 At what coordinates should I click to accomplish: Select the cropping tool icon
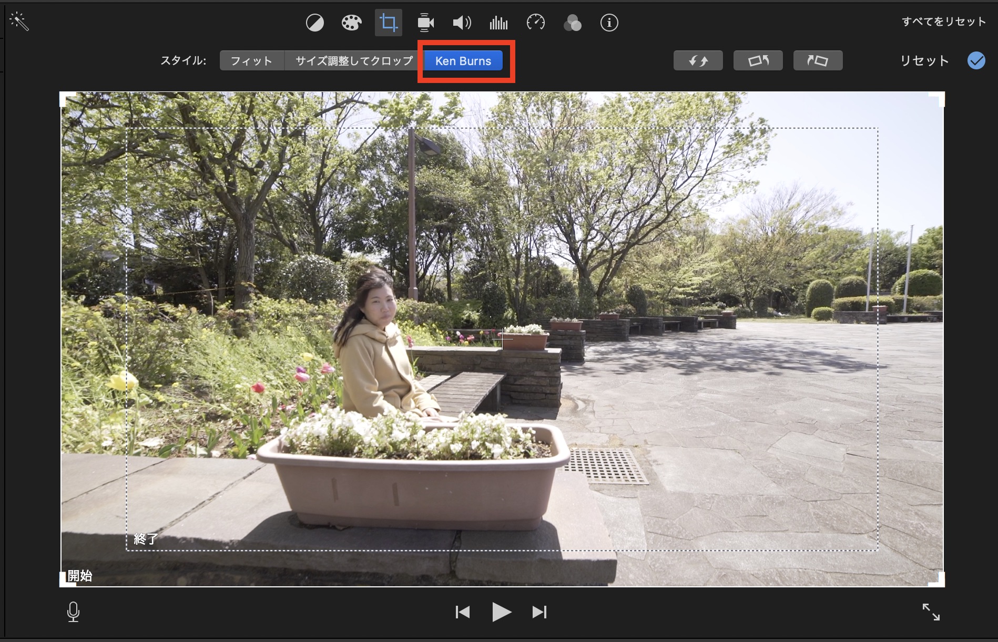389,23
